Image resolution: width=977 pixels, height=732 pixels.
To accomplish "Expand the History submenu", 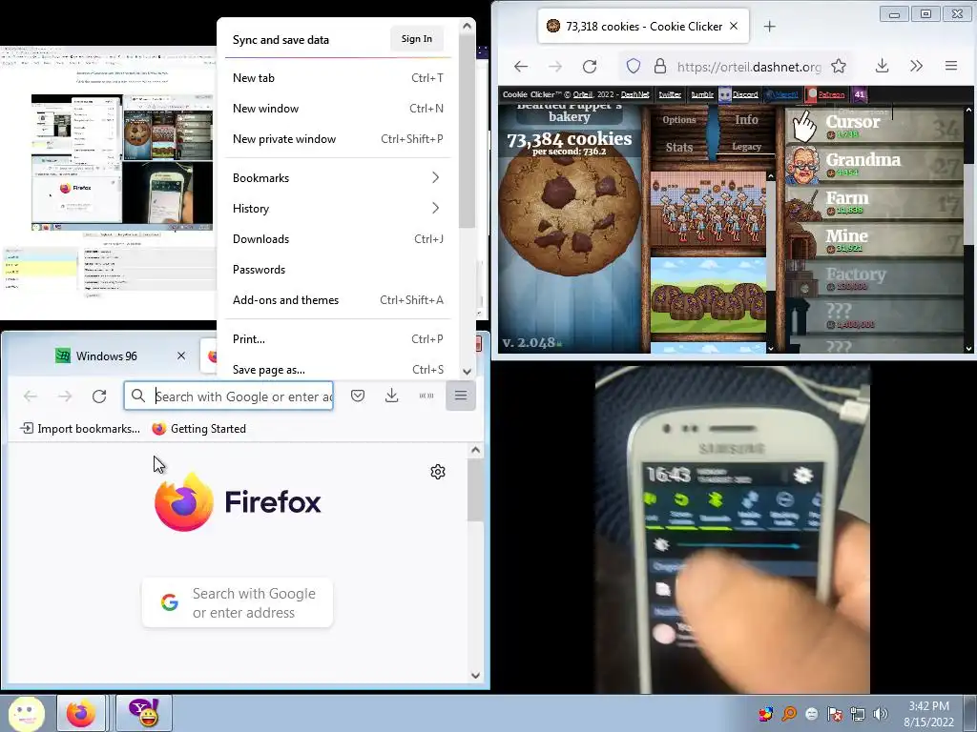I will click(x=338, y=209).
